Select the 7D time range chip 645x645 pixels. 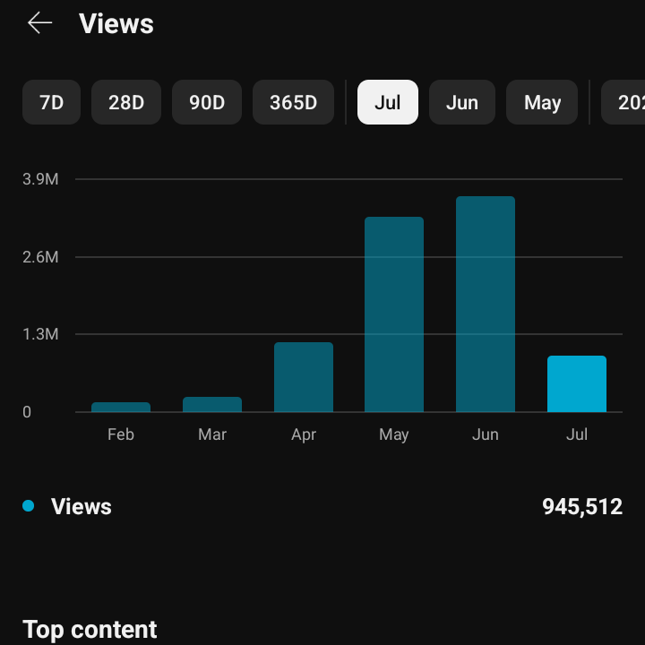(52, 102)
